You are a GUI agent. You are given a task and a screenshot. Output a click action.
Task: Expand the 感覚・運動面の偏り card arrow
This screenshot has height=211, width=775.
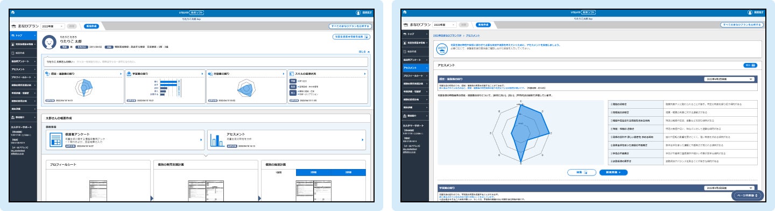coord(120,73)
